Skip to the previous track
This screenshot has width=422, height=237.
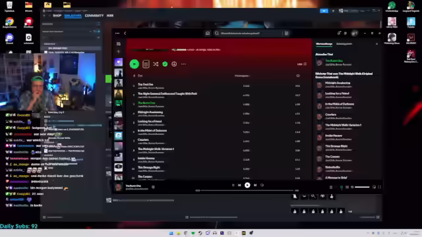[239, 185]
